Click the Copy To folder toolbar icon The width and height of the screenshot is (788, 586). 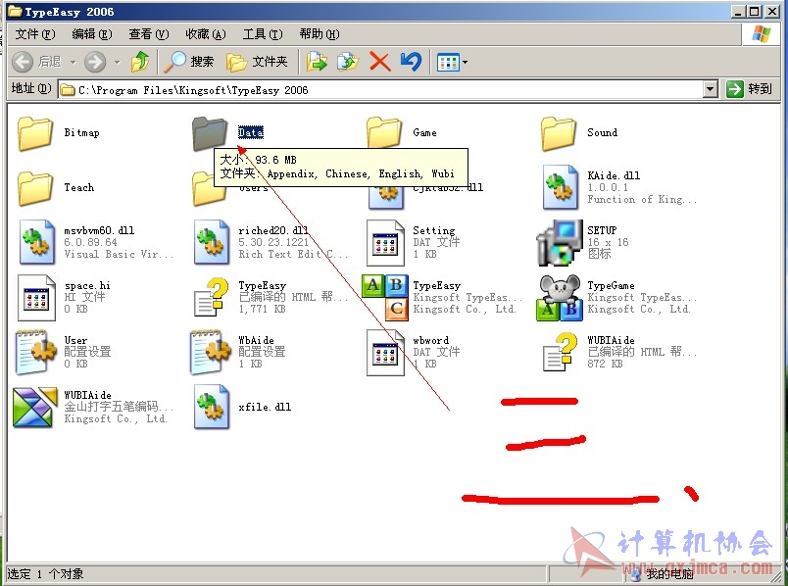coord(348,62)
